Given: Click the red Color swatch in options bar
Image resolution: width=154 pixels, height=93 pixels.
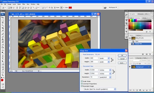Looking at the screenshot, I should tap(70, 7).
